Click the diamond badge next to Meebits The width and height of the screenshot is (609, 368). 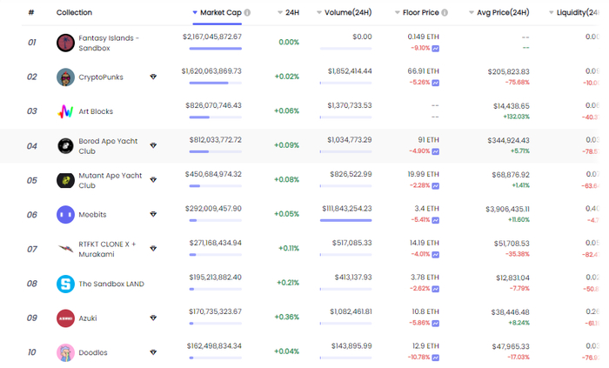pyautogui.click(x=153, y=214)
